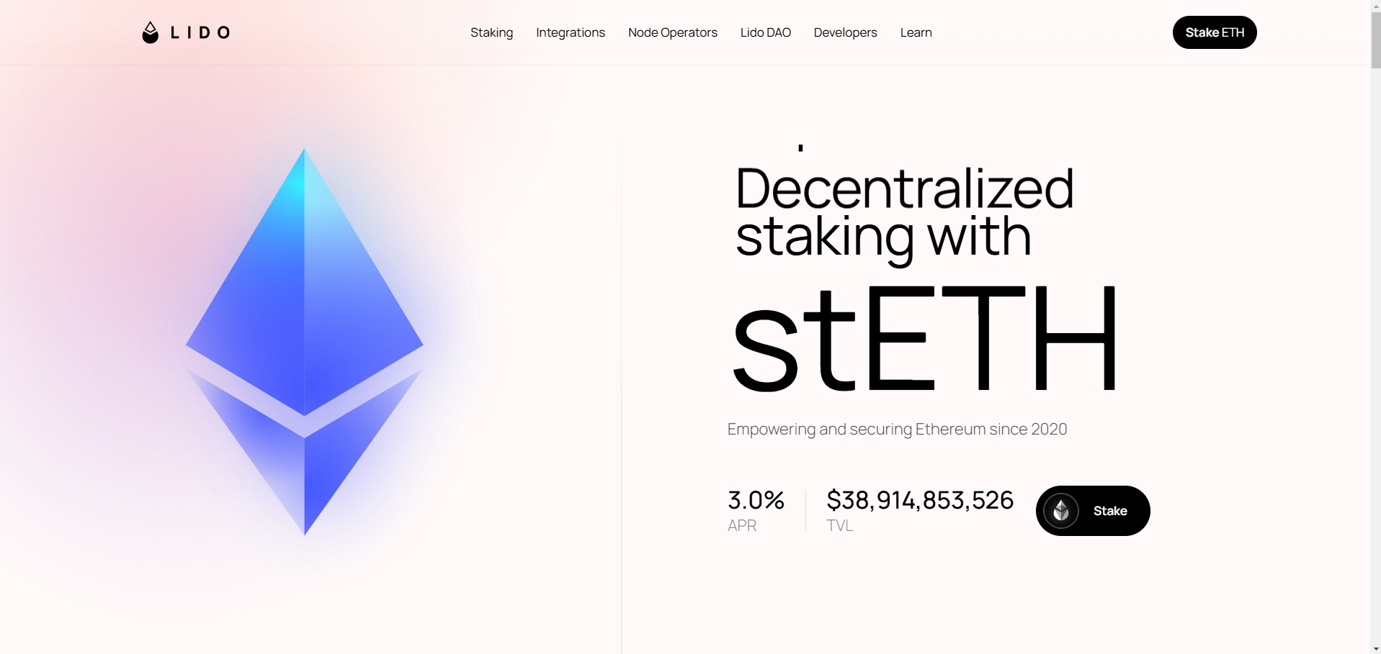Click the droplet icon in Stake button
This screenshot has height=654, width=1381.
(1061, 511)
